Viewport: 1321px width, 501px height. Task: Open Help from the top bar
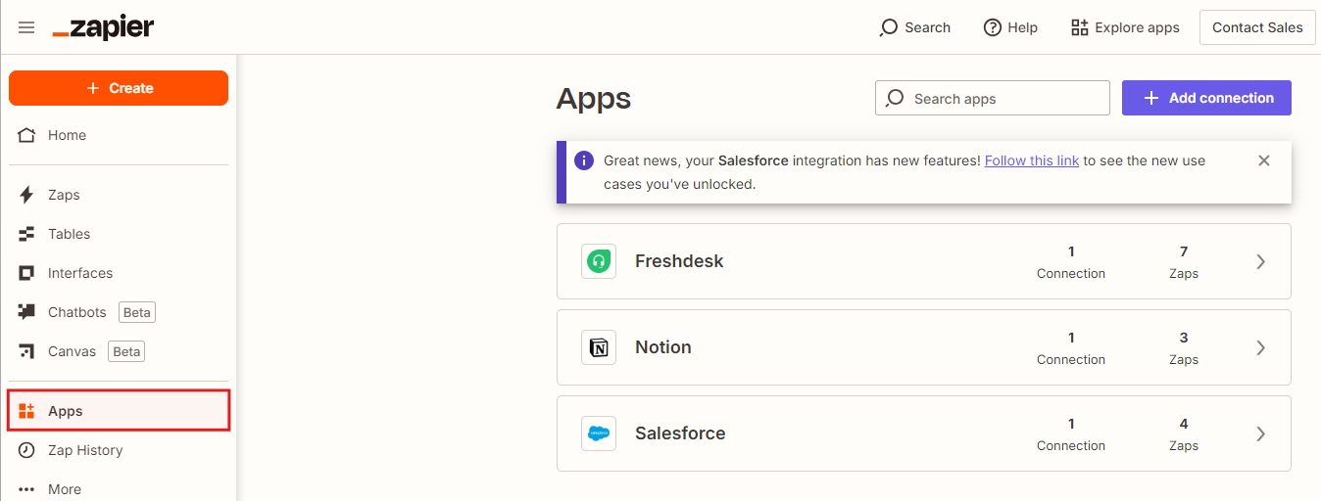click(1010, 27)
